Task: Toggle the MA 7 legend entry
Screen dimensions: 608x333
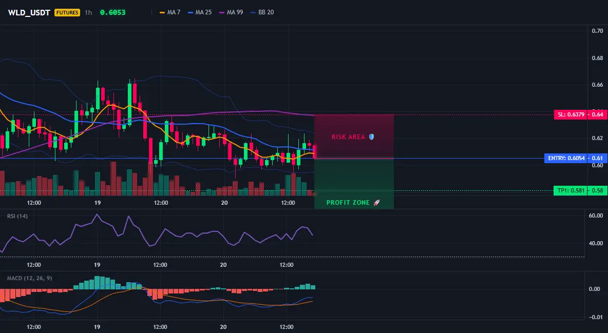Action: (x=170, y=12)
